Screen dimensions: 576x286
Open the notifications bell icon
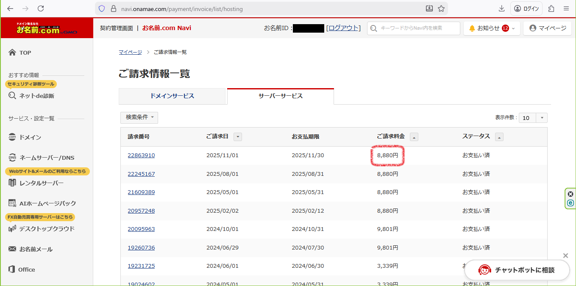point(472,28)
